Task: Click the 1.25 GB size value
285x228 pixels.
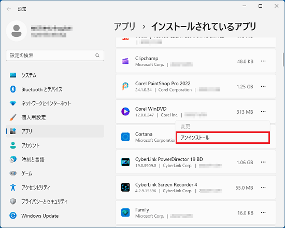Action: click(x=245, y=87)
